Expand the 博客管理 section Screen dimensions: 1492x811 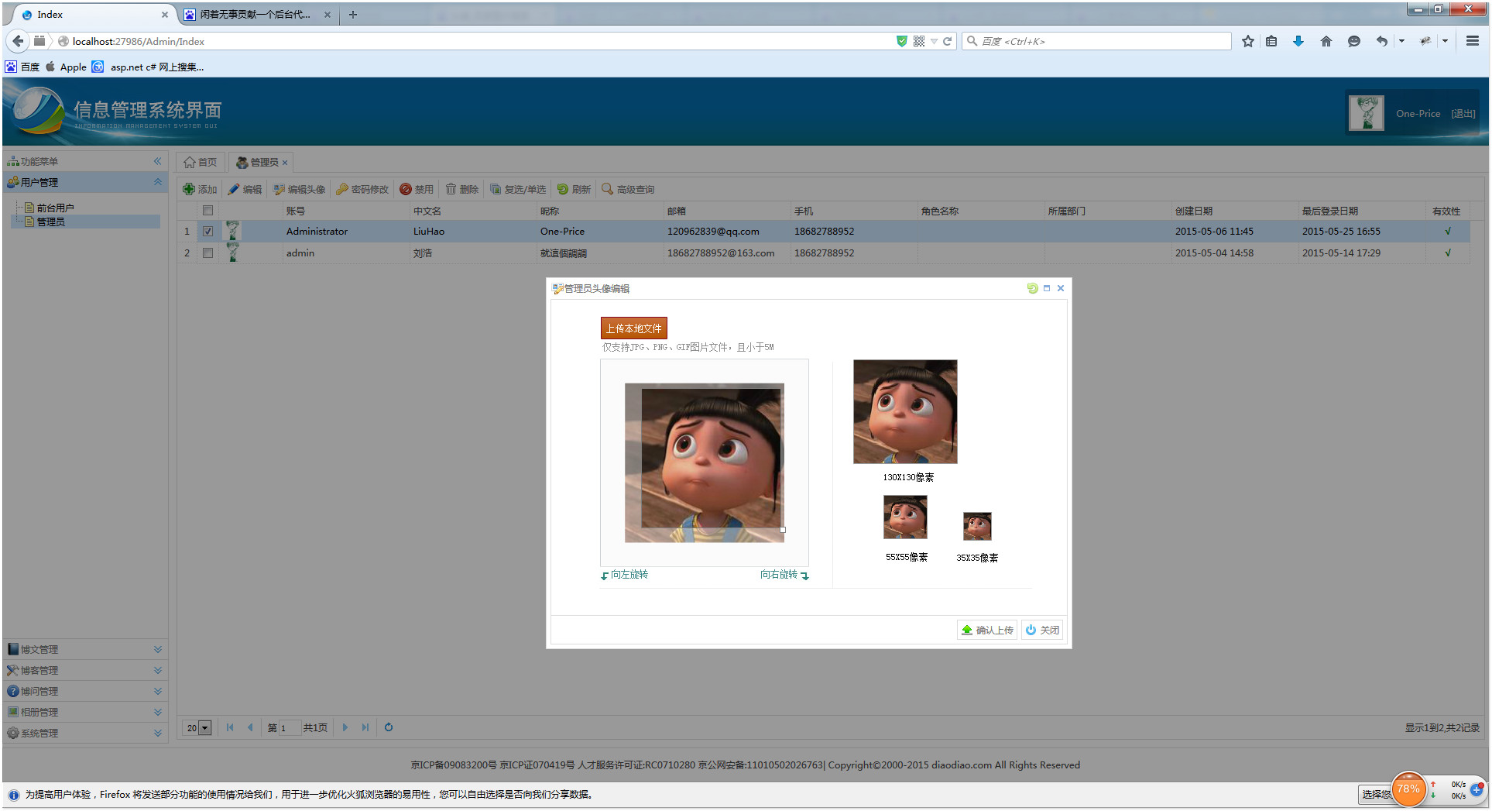point(157,670)
